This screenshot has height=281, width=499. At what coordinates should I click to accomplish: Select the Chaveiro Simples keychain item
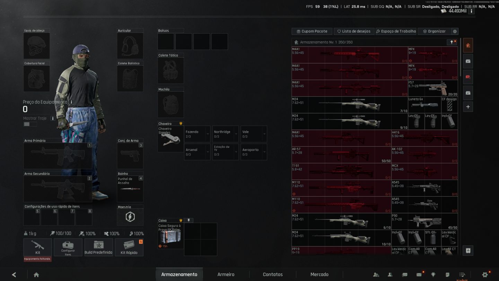170,139
